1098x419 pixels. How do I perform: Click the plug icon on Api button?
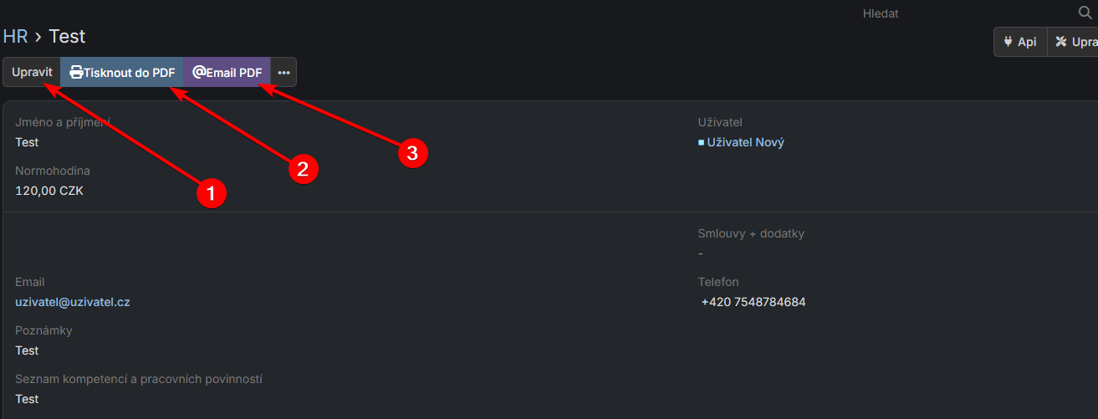coord(1008,42)
